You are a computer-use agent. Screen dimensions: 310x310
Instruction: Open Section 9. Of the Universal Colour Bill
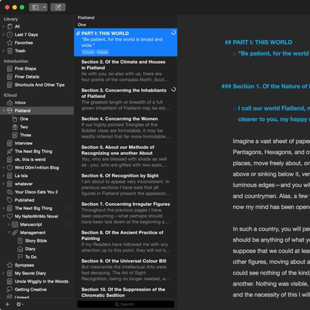[126, 270]
